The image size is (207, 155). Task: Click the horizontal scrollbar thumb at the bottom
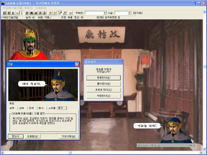pyautogui.click(x=70, y=153)
